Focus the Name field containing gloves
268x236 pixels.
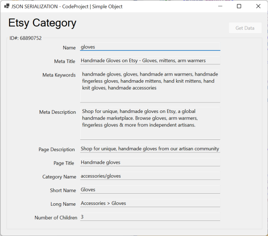click(x=150, y=47)
